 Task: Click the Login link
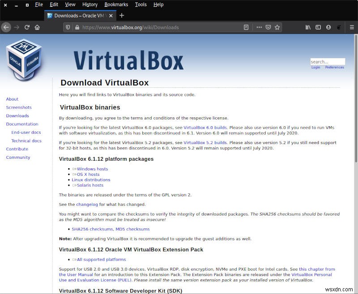coord(316,67)
